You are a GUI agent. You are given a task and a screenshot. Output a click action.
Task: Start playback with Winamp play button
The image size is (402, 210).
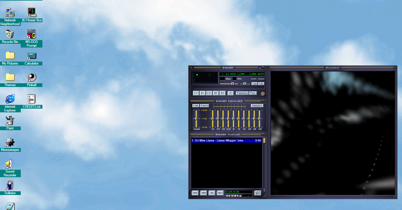[203, 93]
